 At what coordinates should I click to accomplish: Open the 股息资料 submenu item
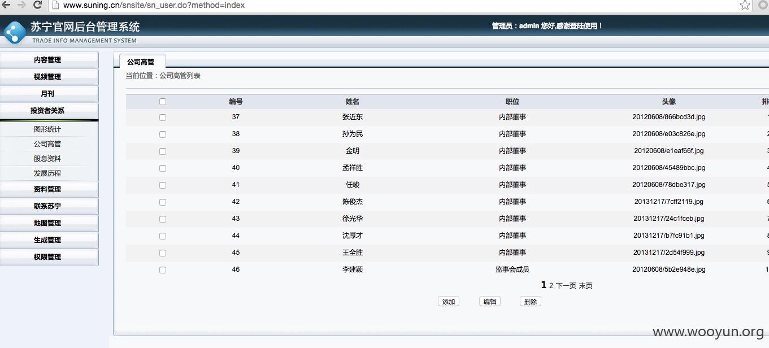click(47, 159)
